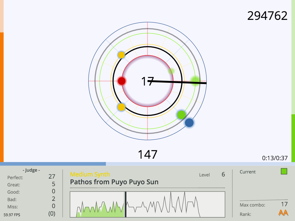Click the green Current color square

coord(284,171)
